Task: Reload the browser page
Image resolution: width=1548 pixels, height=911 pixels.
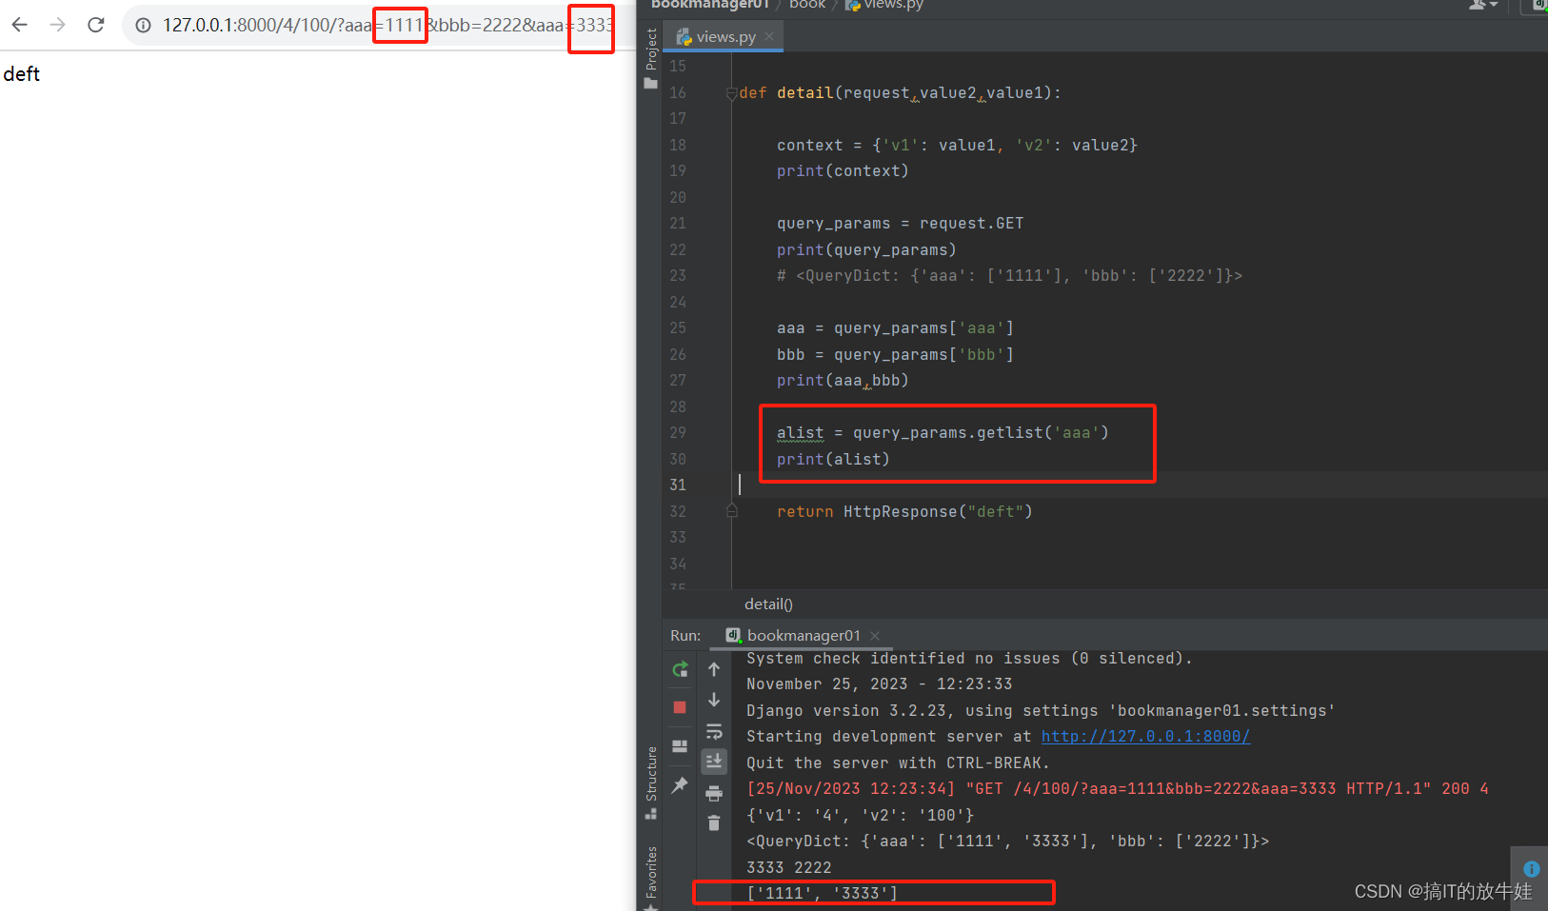Action: coord(96,25)
